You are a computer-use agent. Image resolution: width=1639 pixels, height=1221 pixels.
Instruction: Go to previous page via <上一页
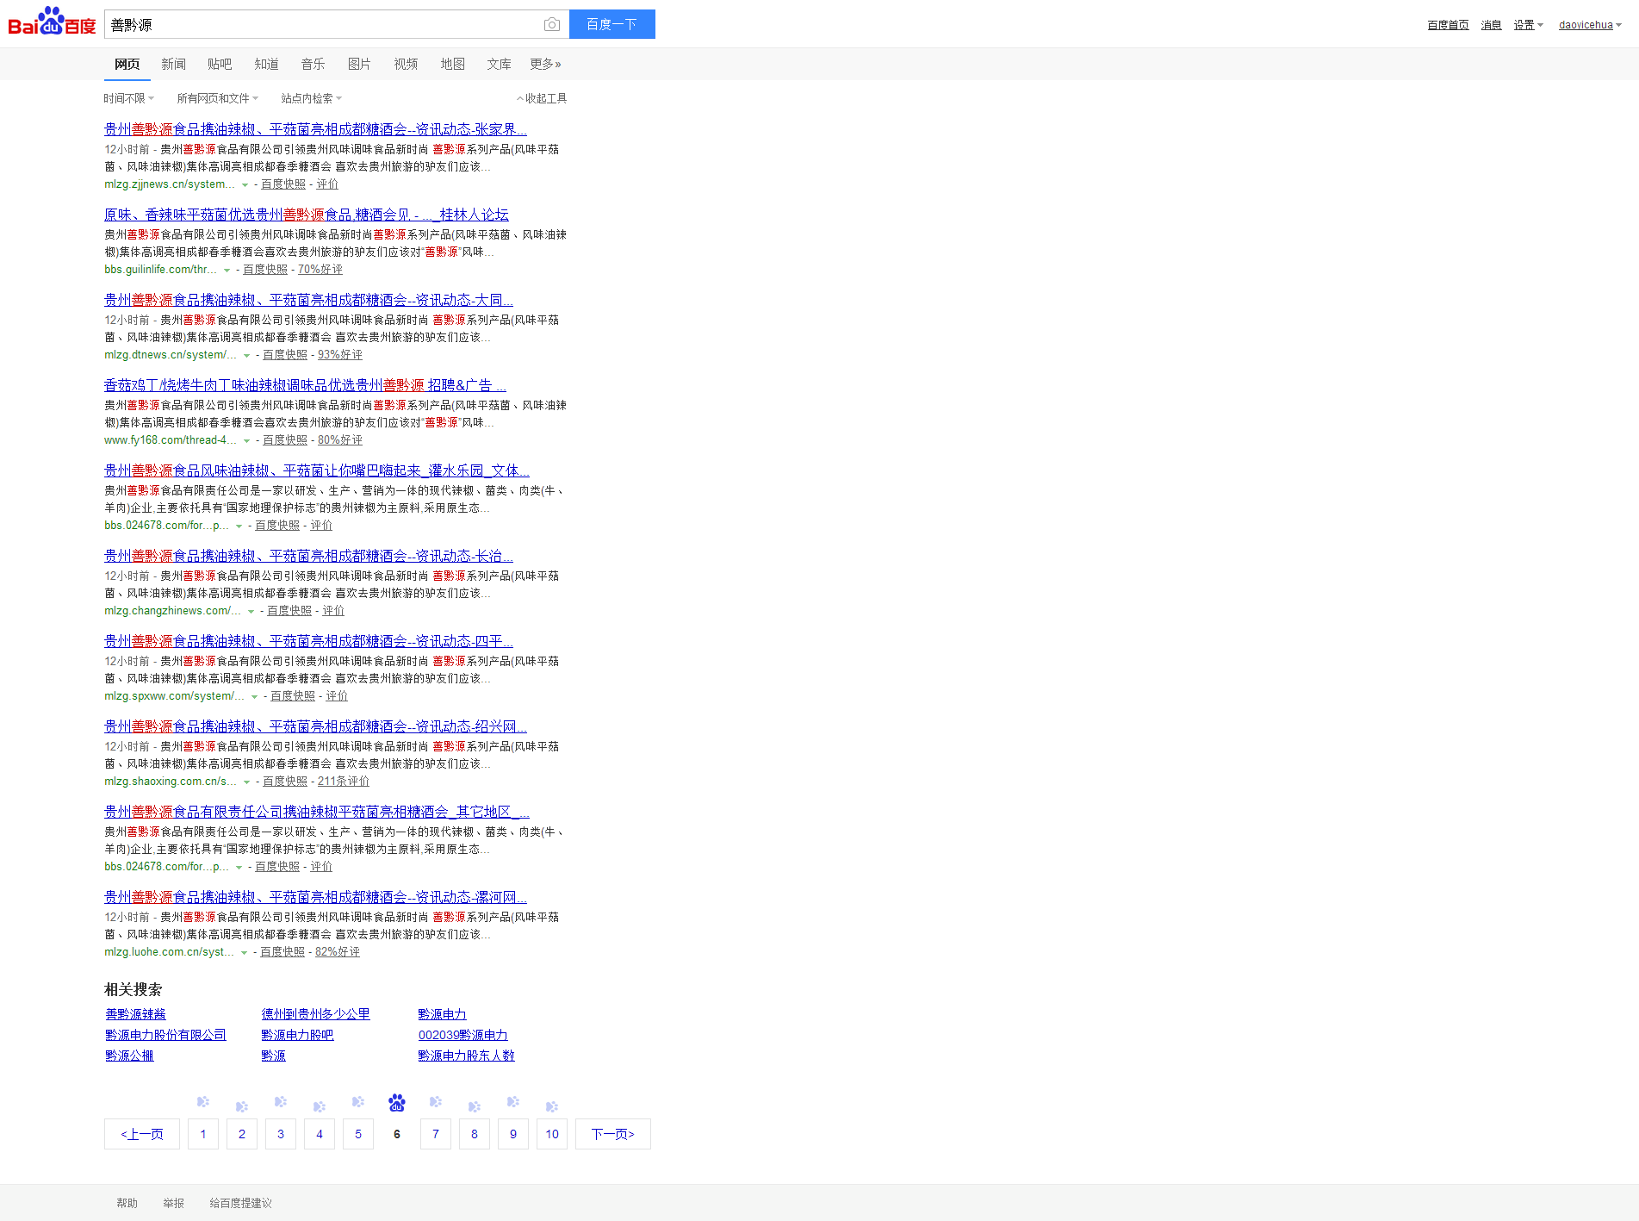click(142, 1134)
